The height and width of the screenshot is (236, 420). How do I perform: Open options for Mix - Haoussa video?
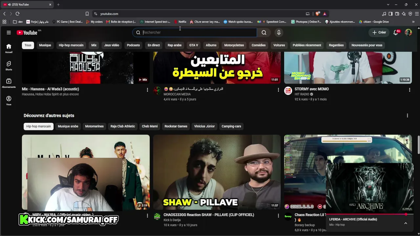pyautogui.click(x=147, y=90)
